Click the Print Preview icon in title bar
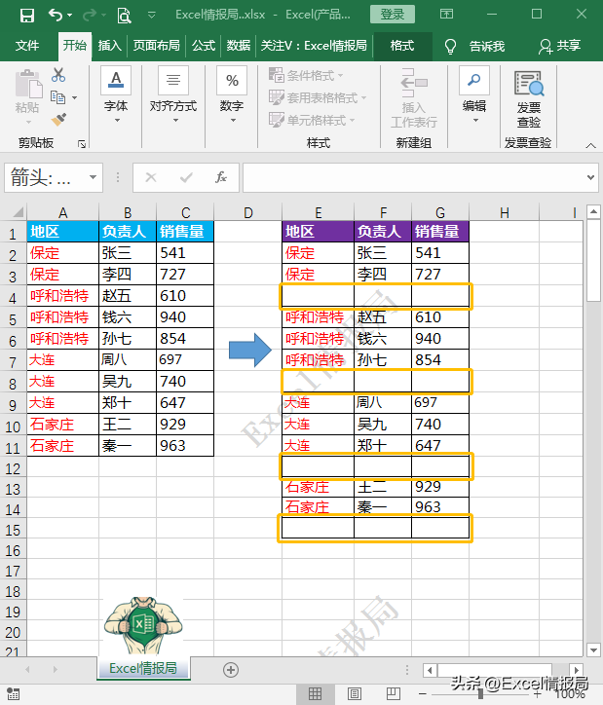The image size is (603, 705). (x=124, y=15)
